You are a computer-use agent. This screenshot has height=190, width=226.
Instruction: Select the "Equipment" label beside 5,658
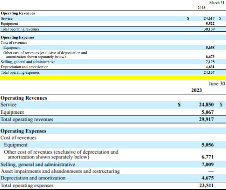coord(12,48)
